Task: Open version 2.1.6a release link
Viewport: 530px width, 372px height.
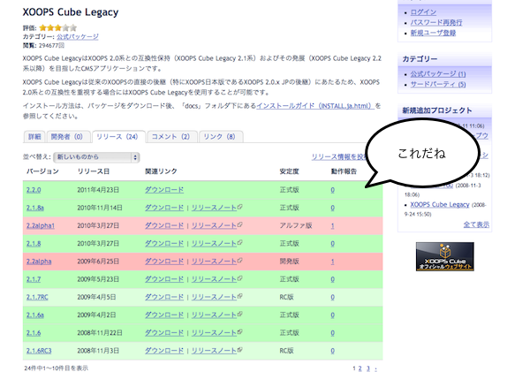Action: [x=35, y=315]
